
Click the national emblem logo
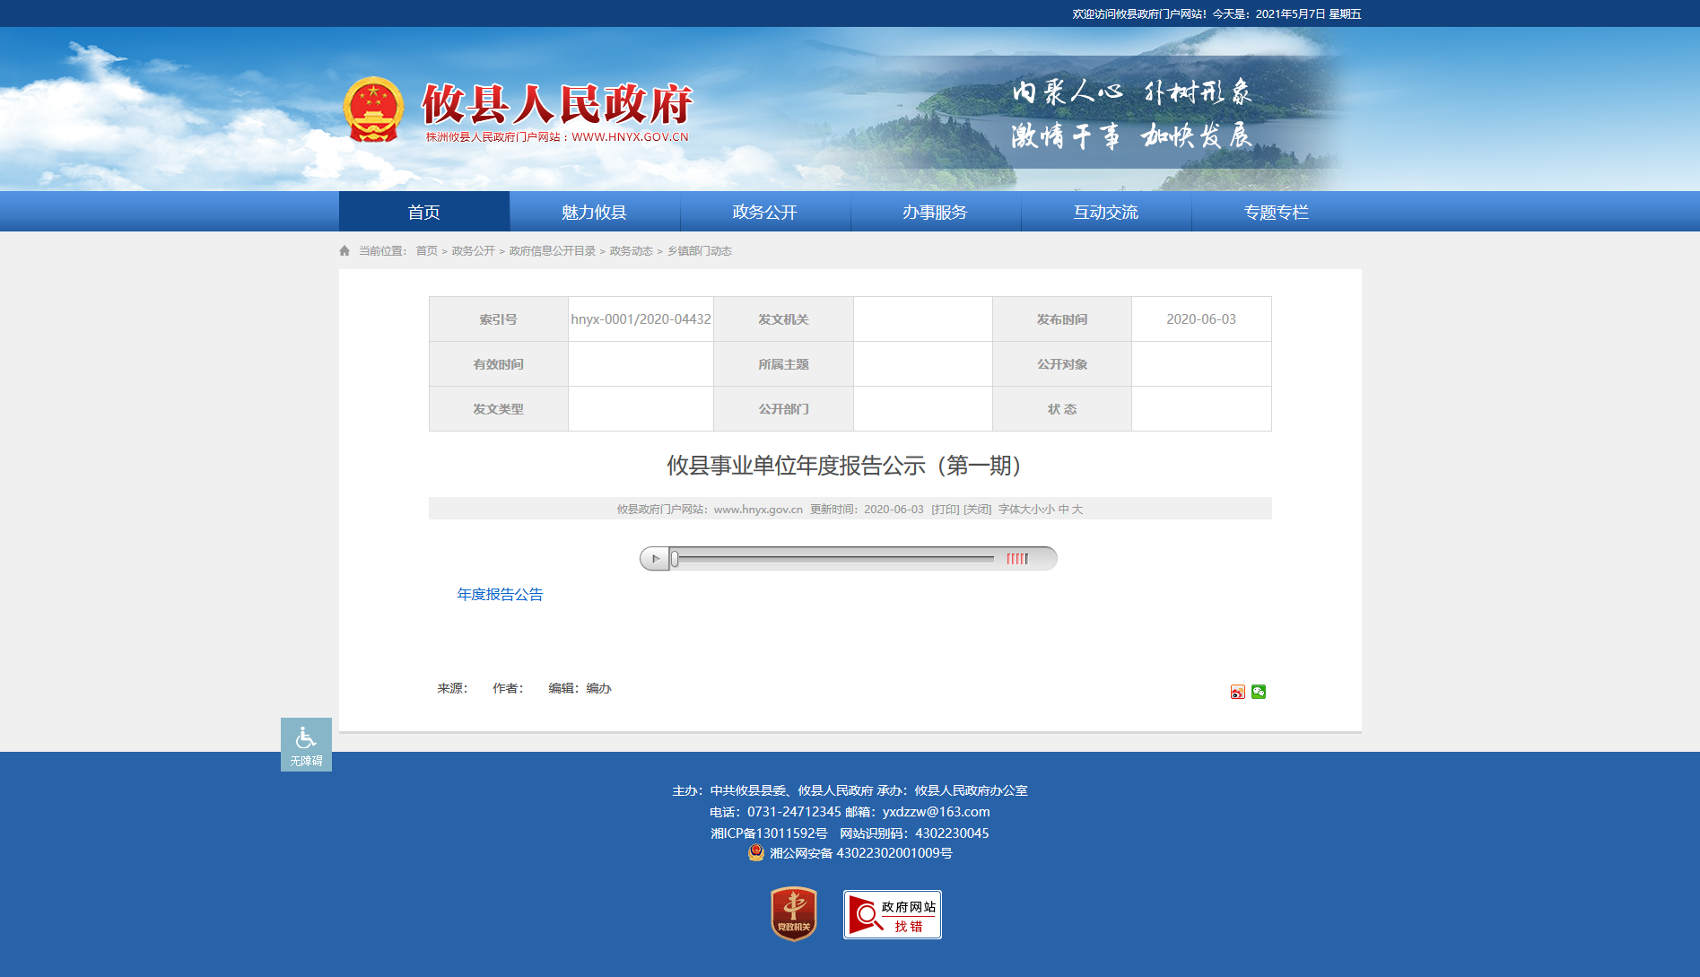tap(373, 110)
